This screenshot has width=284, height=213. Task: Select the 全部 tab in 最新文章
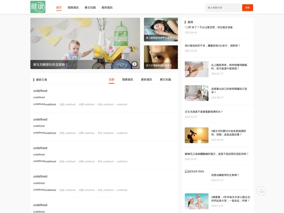(x=111, y=80)
